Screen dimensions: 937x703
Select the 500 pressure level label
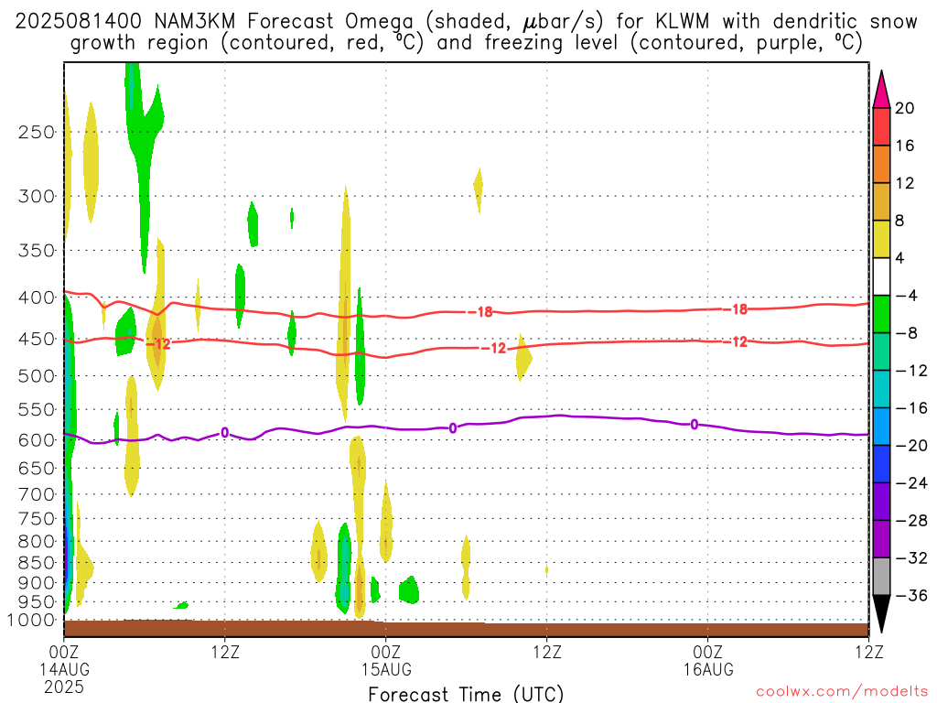[x=37, y=376]
